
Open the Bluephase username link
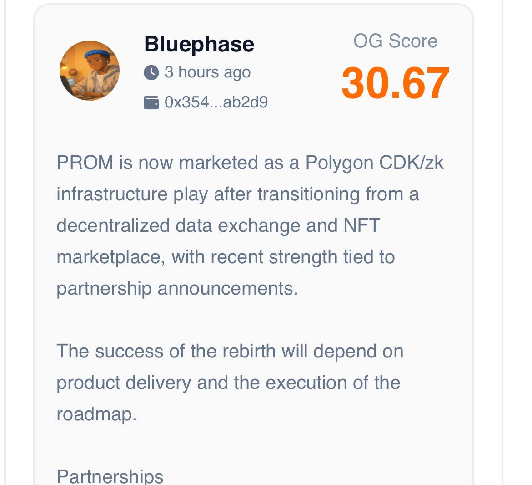199,44
